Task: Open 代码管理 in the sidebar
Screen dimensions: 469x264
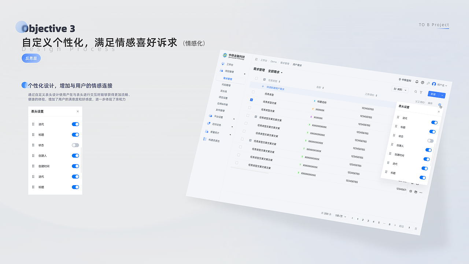Action: click(x=226, y=85)
